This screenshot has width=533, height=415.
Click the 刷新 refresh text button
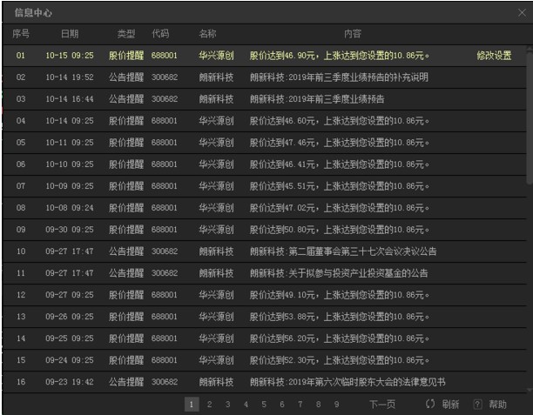pyautogui.click(x=450, y=405)
